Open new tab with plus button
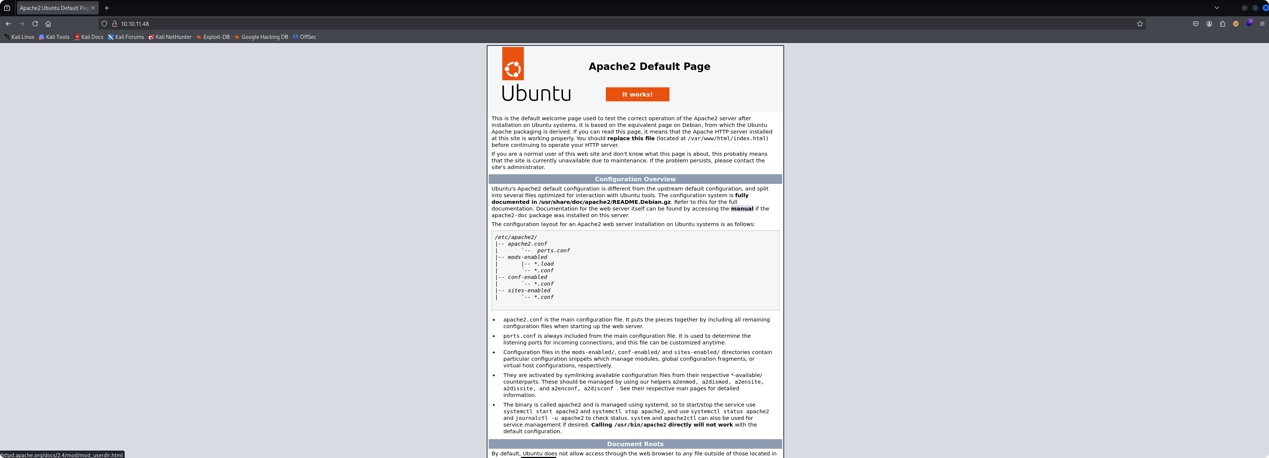 pos(107,8)
